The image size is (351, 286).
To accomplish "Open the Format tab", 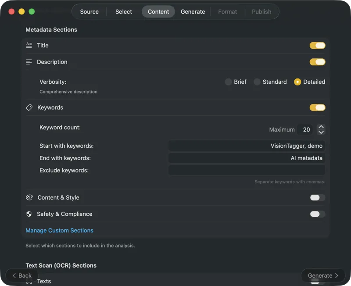I will (227, 12).
